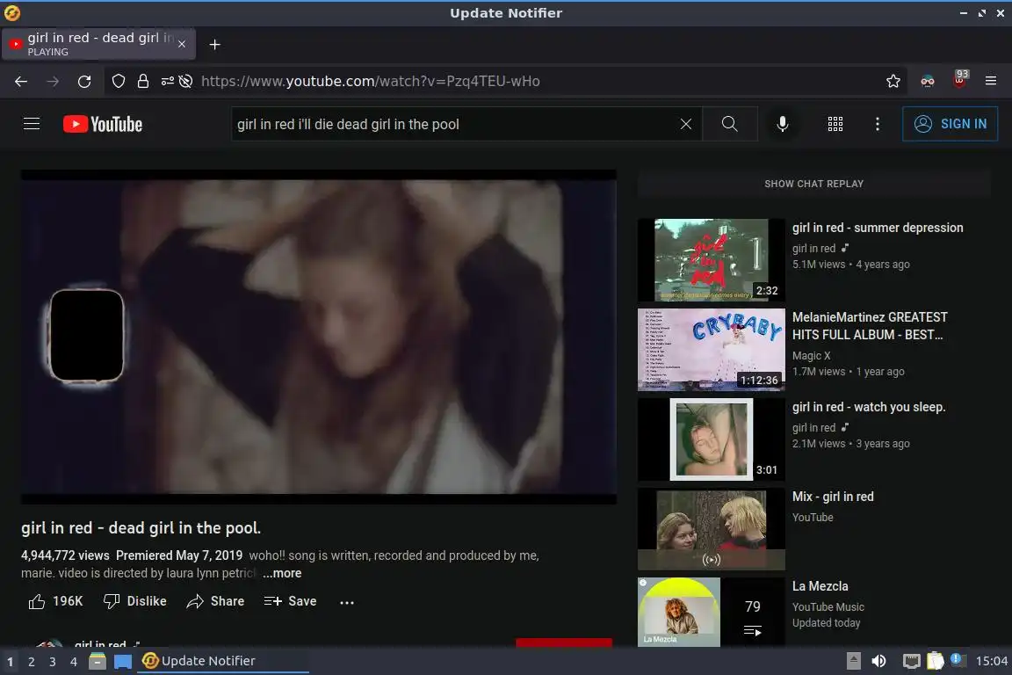The height and width of the screenshot is (675, 1012).
Task: Go back with the browser back arrow
Action: click(21, 82)
